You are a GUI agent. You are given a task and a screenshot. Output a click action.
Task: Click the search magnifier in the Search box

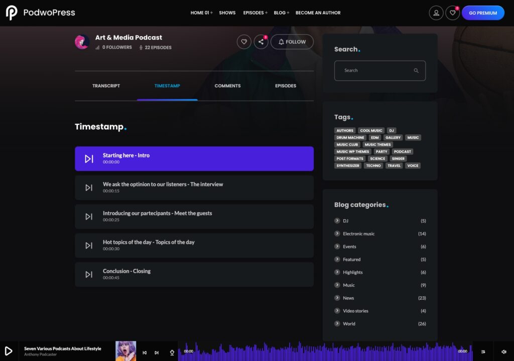pos(416,71)
